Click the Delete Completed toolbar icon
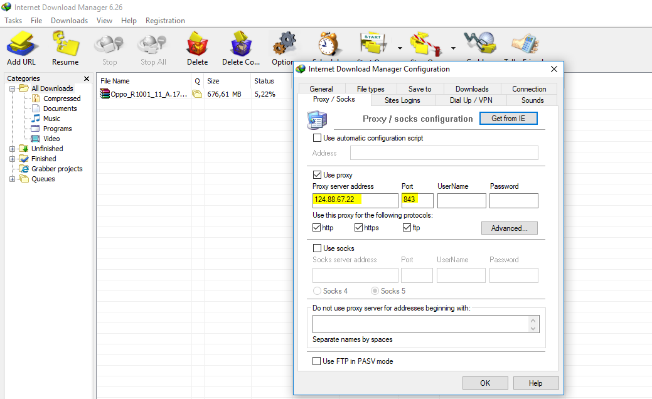The height and width of the screenshot is (399, 652). click(241, 44)
